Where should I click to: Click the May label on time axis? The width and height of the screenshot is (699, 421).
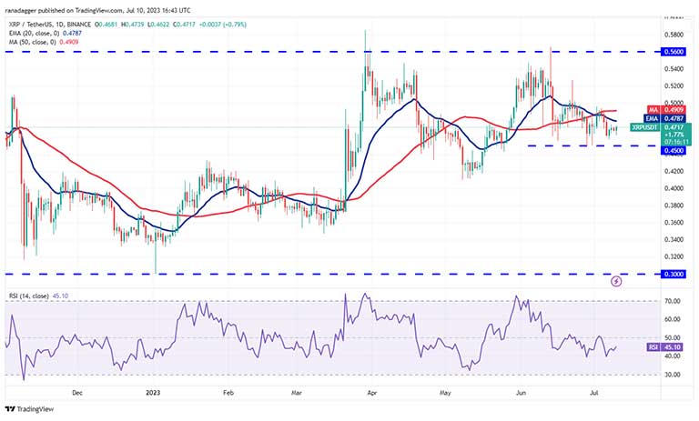pos(445,393)
